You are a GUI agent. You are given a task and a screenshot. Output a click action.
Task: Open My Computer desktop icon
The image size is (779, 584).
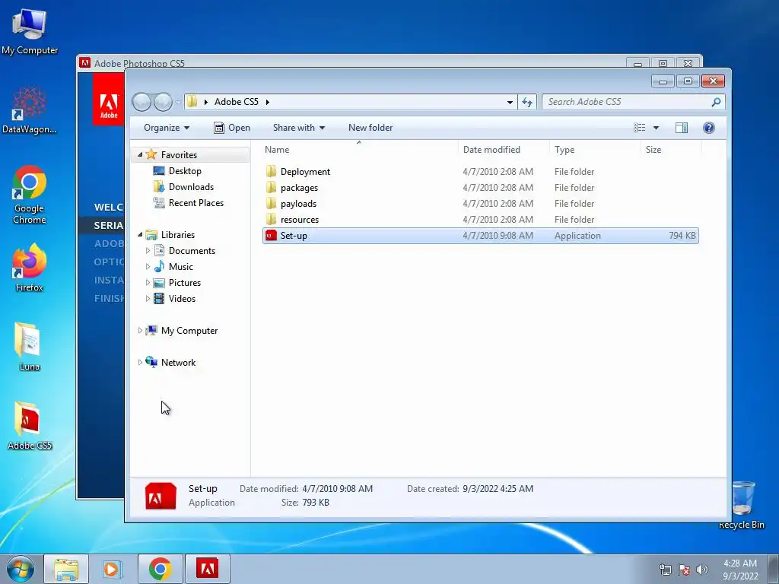click(x=30, y=32)
